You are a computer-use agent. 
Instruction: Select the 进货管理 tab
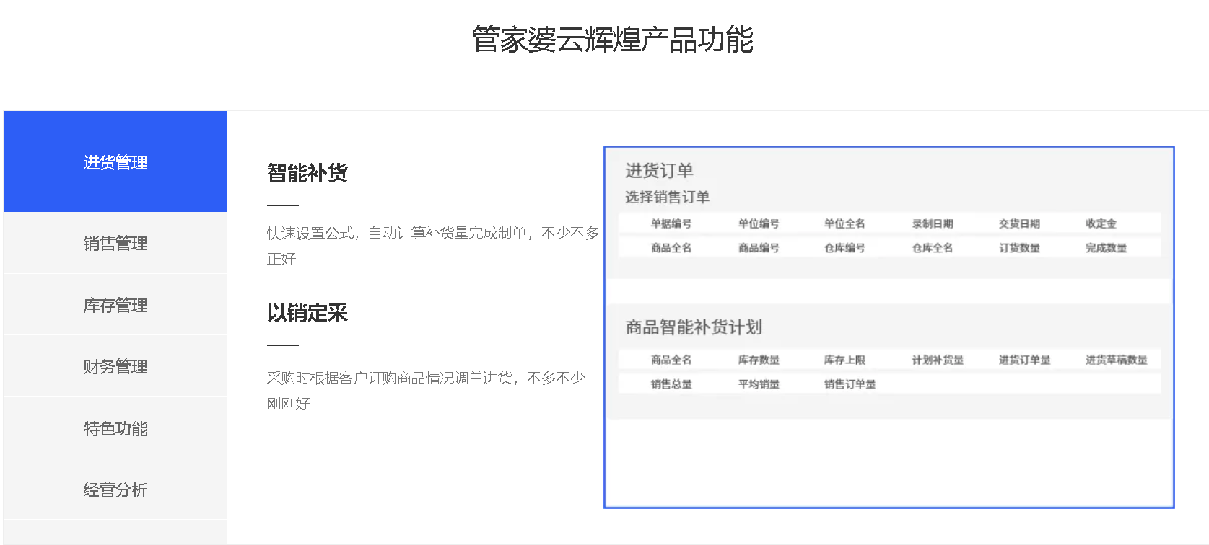coord(115,162)
